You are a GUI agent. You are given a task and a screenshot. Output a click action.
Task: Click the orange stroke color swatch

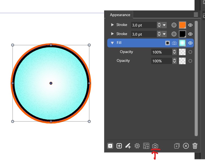click(182, 25)
